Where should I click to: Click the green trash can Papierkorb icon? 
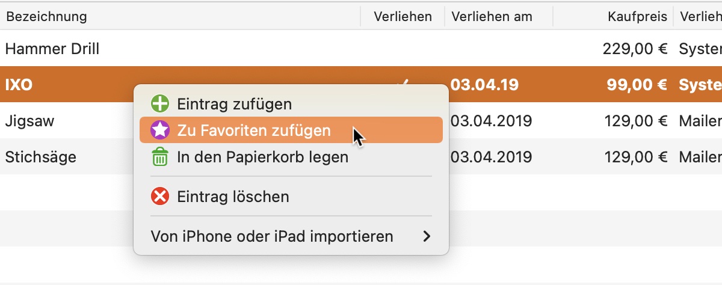coord(159,158)
